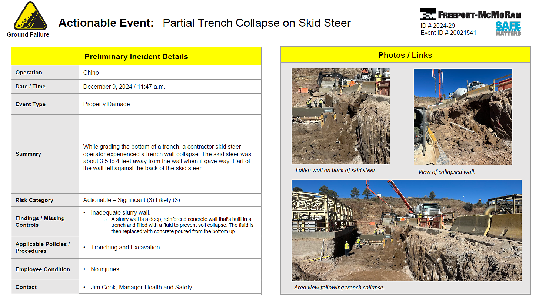The height and width of the screenshot is (299, 539).
Task: Click the Safe Production Matters logo
Action: coord(508,28)
